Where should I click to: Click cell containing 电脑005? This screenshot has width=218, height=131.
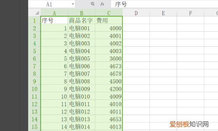click(81, 59)
